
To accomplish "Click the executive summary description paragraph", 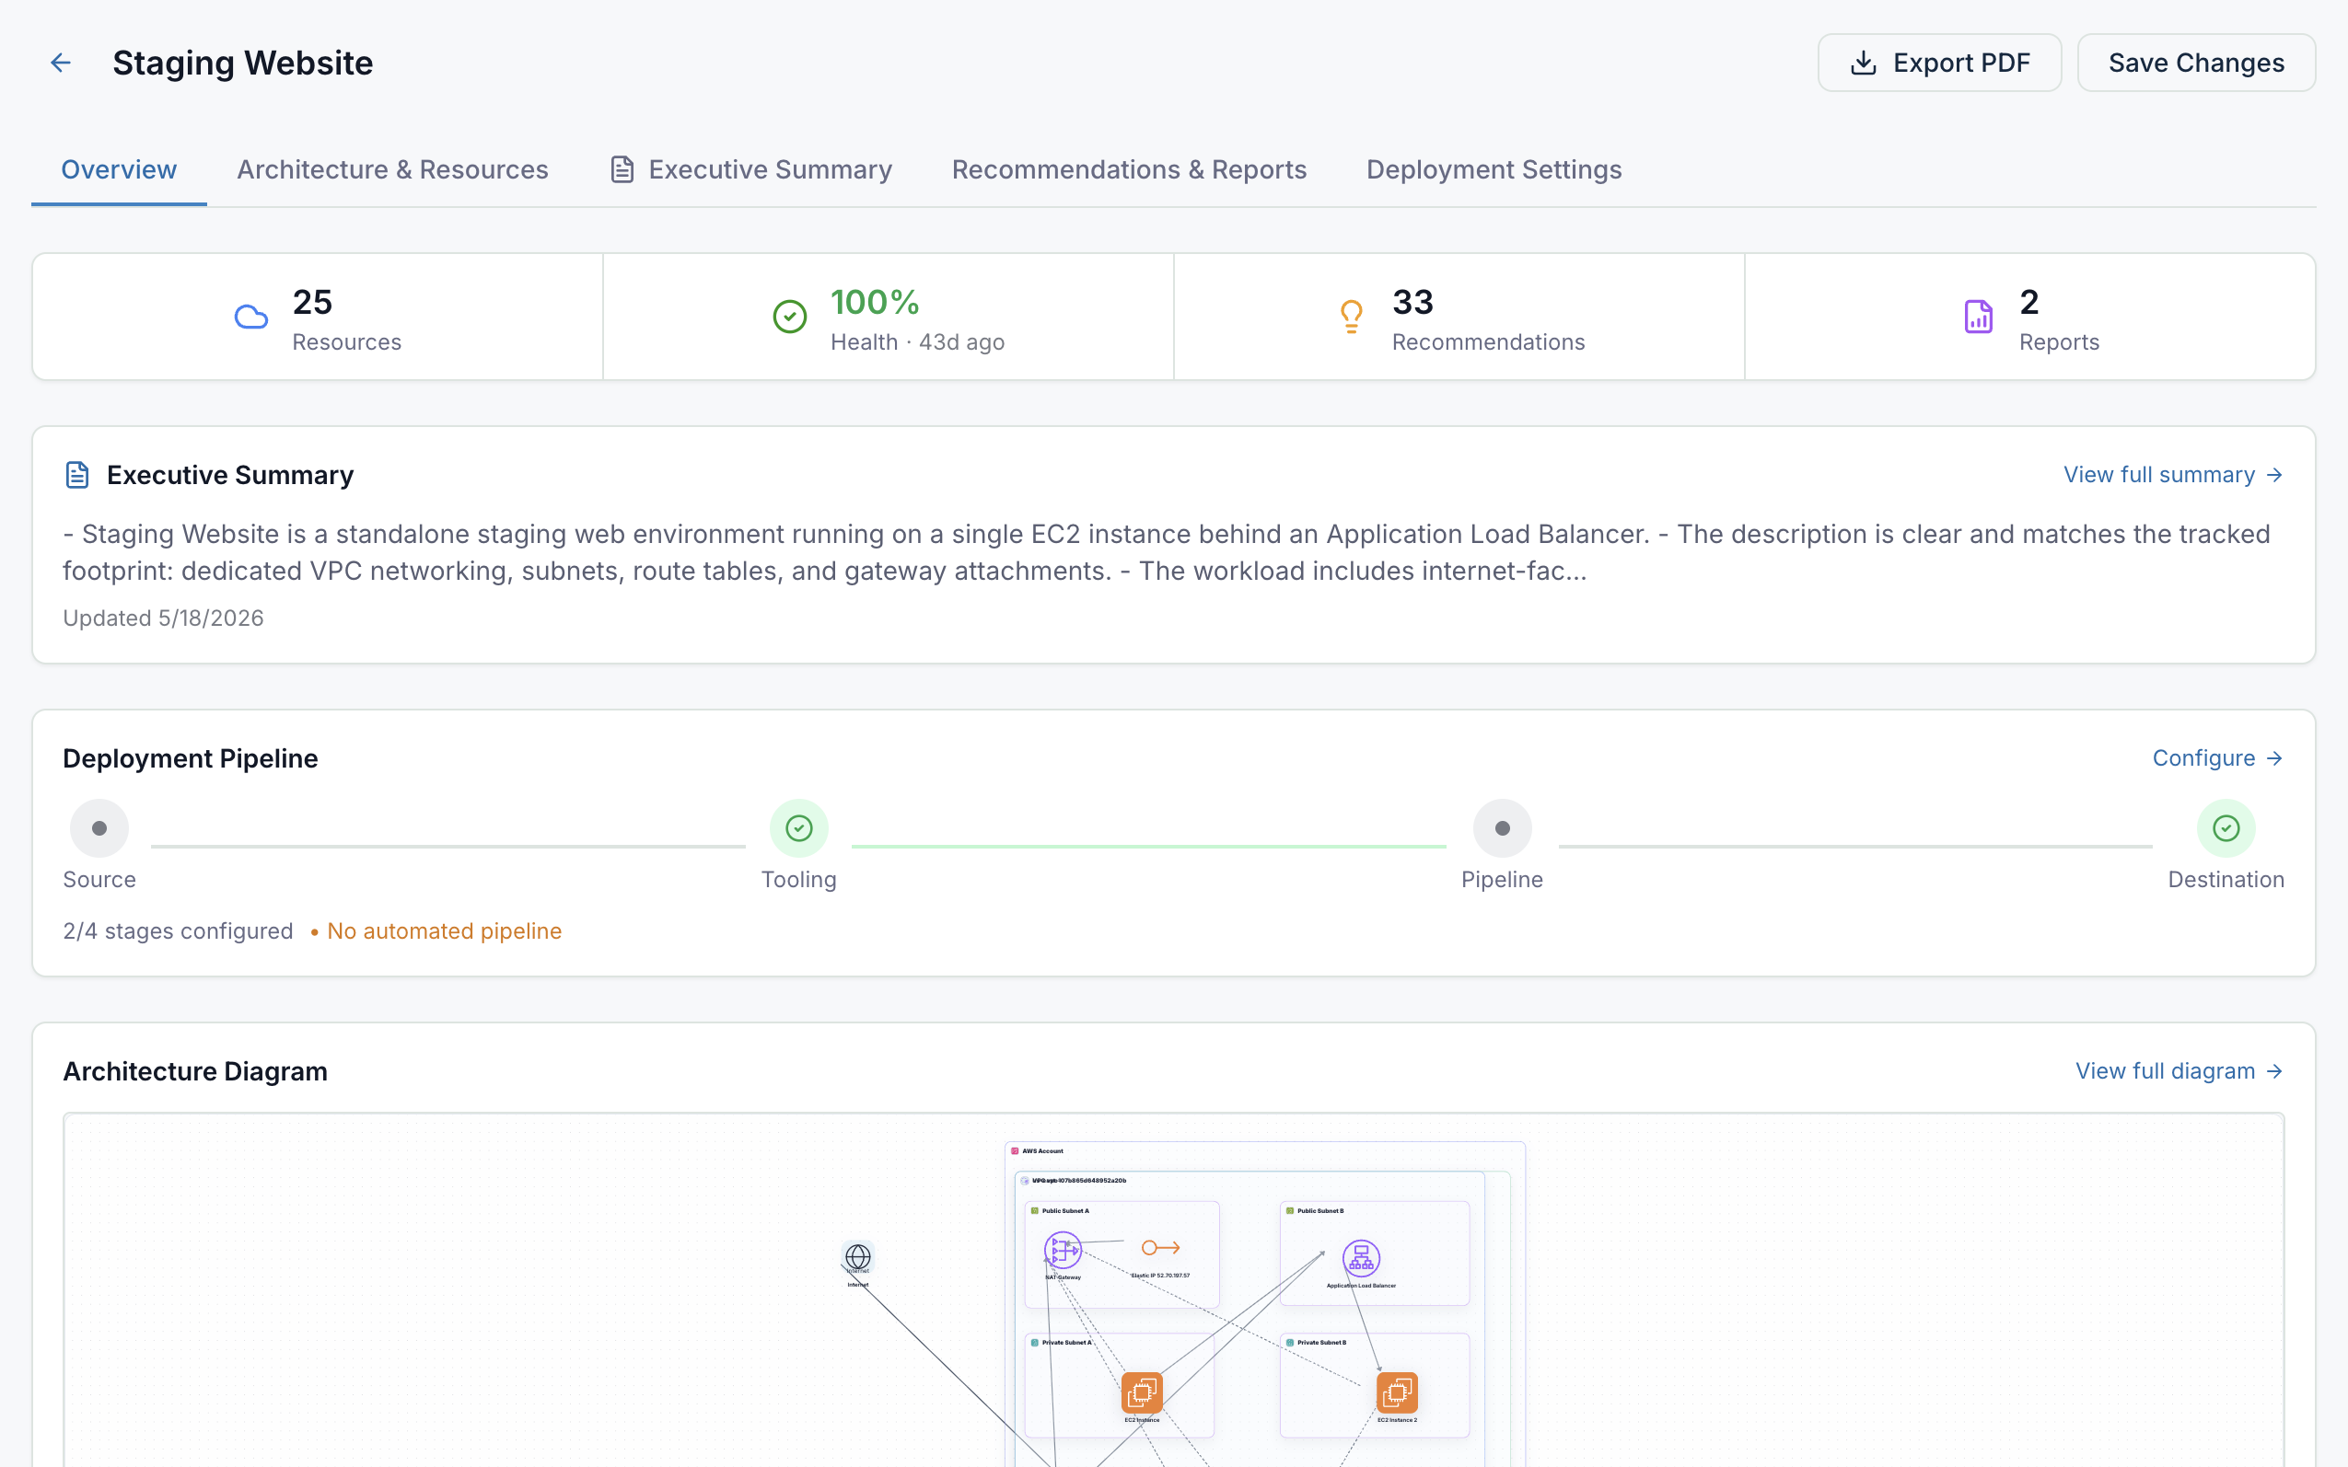I will tap(1166, 553).
